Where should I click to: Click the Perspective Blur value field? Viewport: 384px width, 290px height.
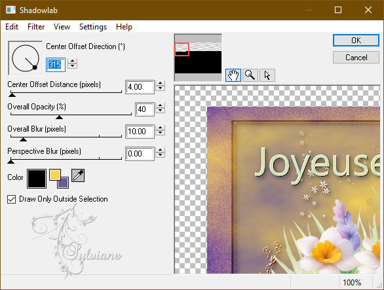(140, 154)
